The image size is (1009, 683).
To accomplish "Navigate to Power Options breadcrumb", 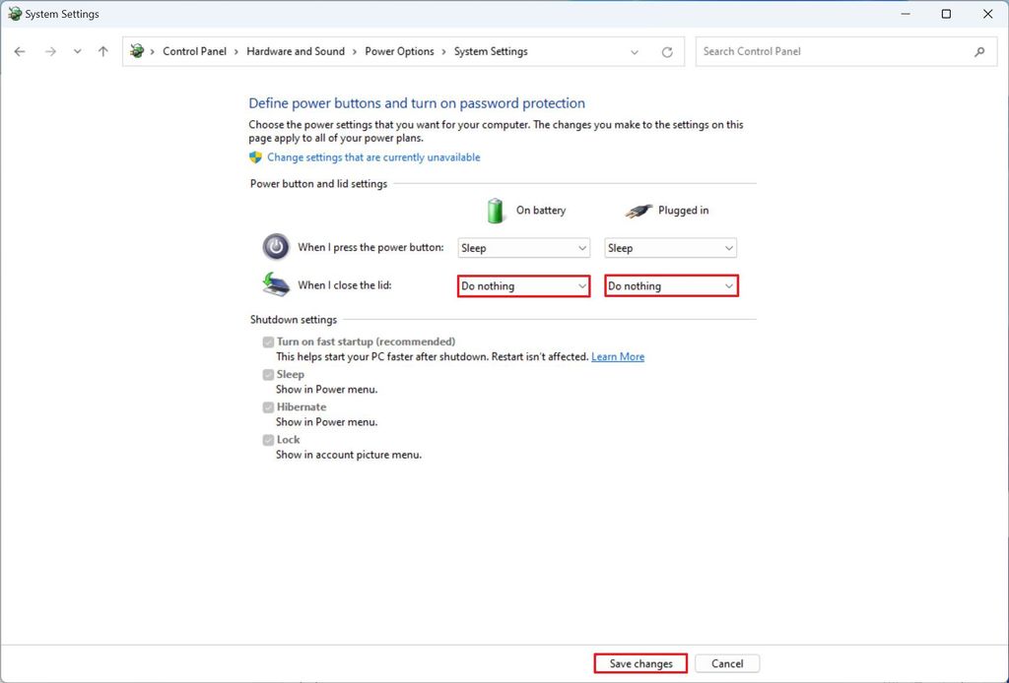I will click(x=400, y=51).
